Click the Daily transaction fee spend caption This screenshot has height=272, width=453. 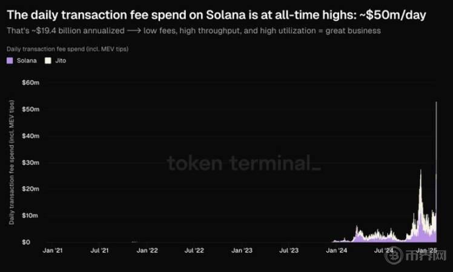[68, 49]
